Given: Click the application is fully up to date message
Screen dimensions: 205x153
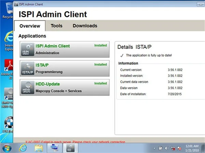Looking at the screenshot, I should tap(149, 55).
